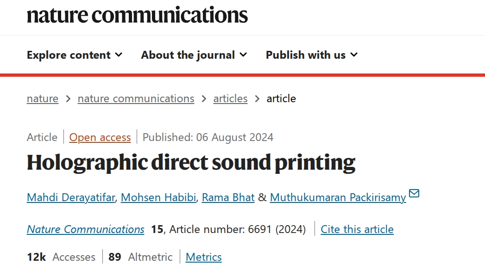Open the nature communications breadcrumb link
The width and height of the screenshot is (485, 276).
(x=136, y=98)
